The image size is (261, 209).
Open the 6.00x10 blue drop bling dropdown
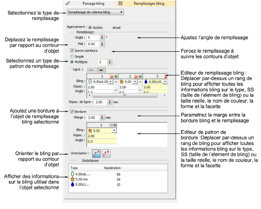click(x=165, y=82)
